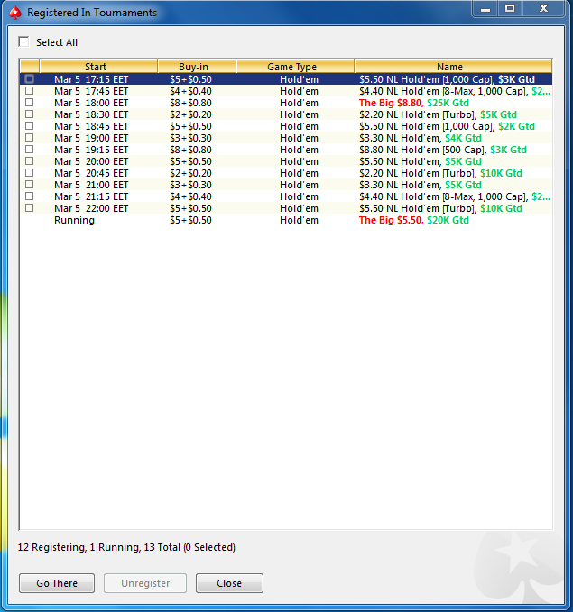The width and height of the screenshot is (573, 612).
Task: Click the $2+$0.20 buy-in for 18:30 tournament
Action: (x=190, y=114)
